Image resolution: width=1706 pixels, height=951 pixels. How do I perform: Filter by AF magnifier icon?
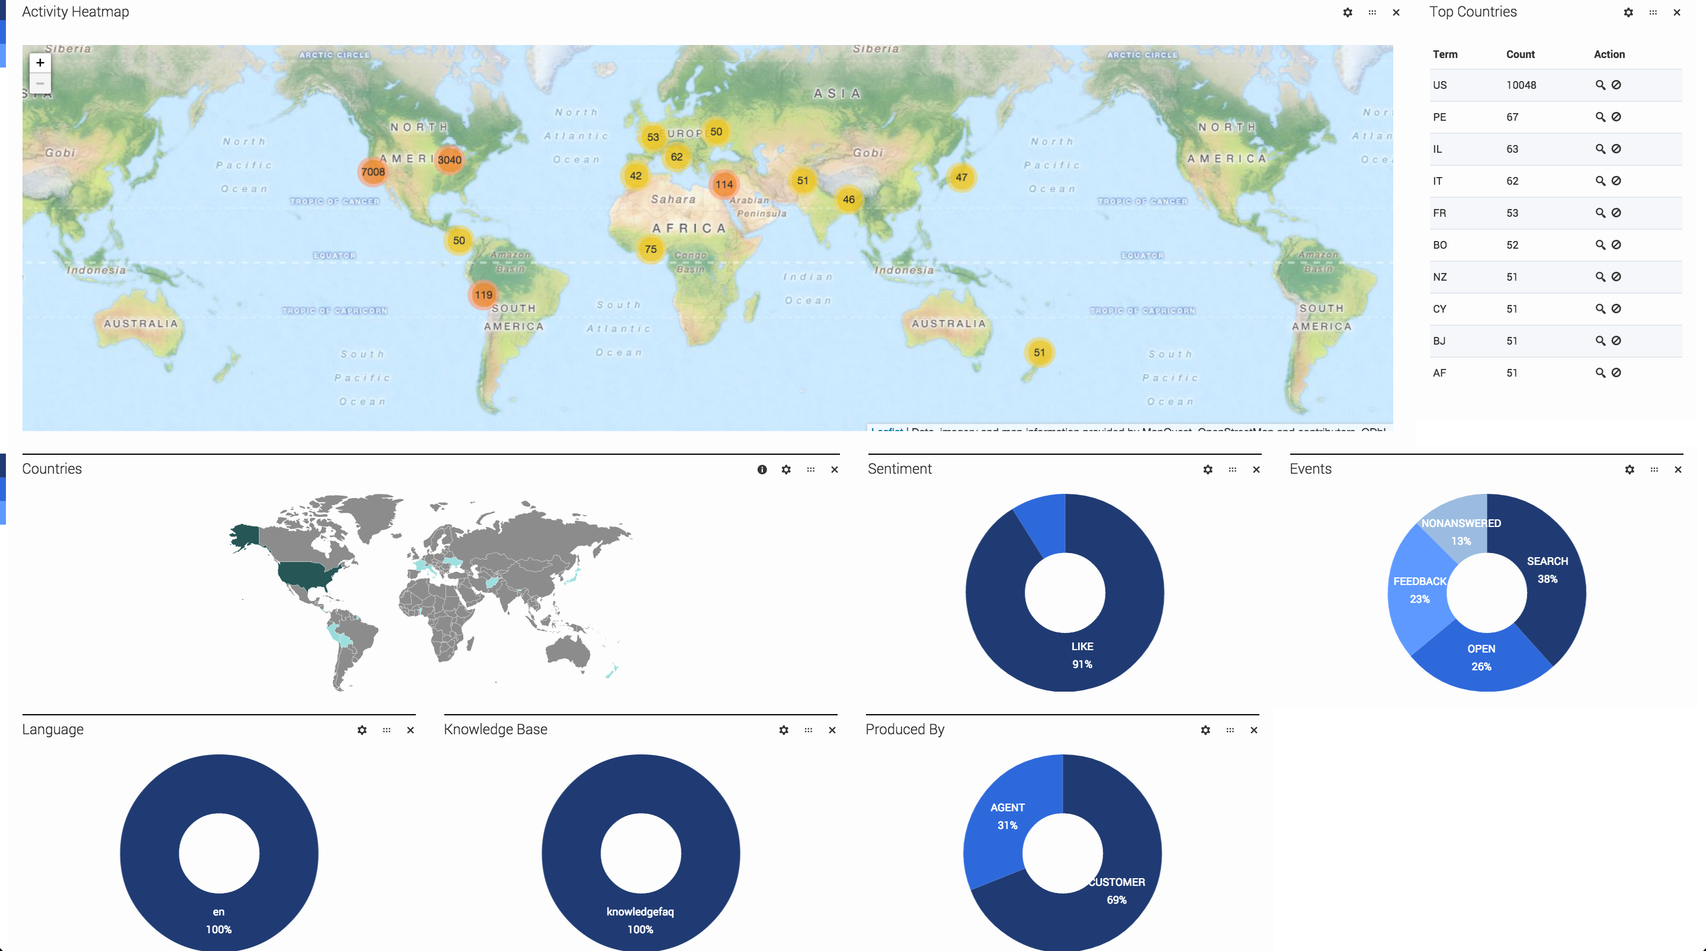point(1600,373)
